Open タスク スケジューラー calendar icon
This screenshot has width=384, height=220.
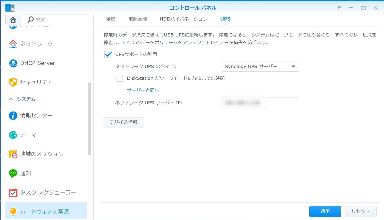13,192
